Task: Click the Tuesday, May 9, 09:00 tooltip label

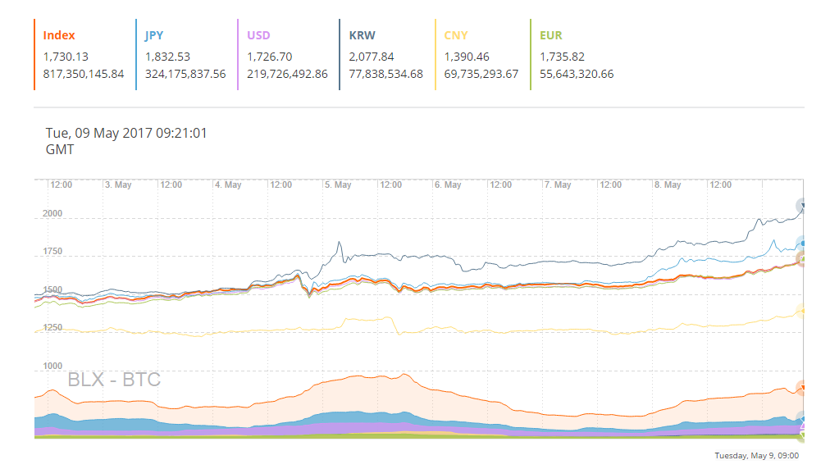Action: pos(756,456)
